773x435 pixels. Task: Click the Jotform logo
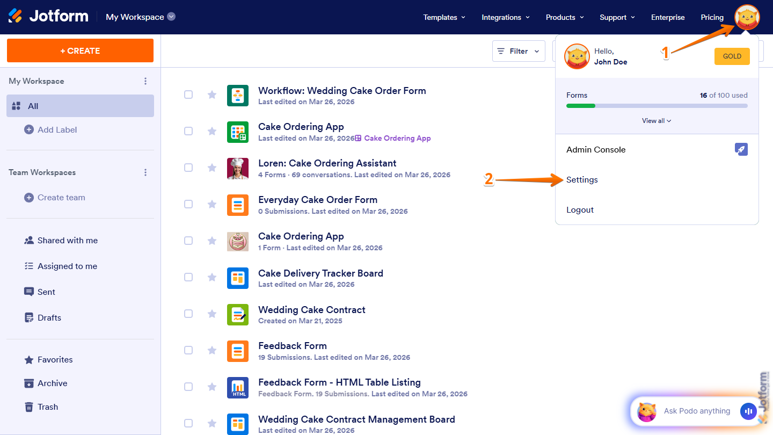[48, 17]
